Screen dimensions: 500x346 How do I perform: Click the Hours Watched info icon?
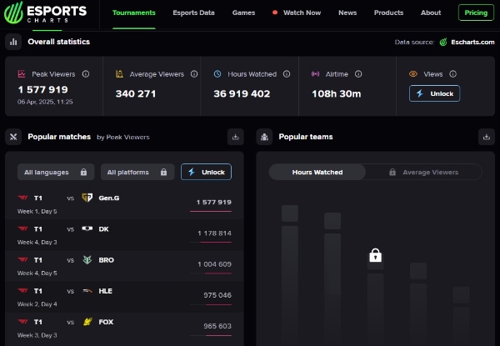pyautogui.click(x=287, y=74)
